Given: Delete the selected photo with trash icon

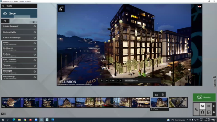Looking at the screenshot, I should pos(163,95).
